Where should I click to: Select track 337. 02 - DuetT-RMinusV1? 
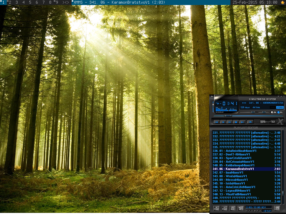tap(246, 154)
